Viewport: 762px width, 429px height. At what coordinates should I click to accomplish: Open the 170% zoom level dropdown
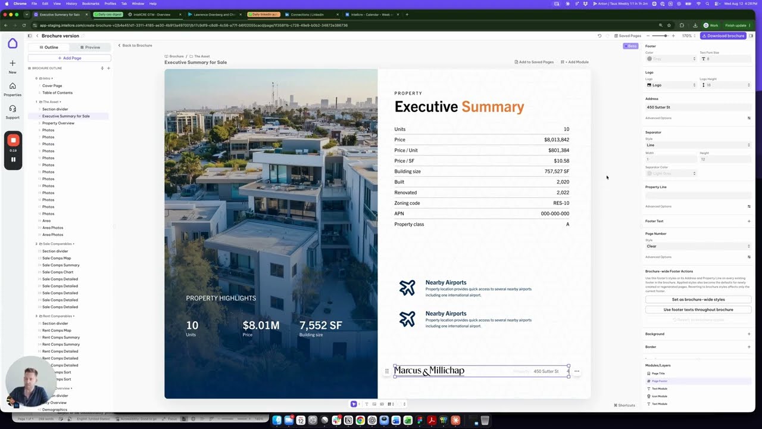pyautogui.click(x=689, y=36)
